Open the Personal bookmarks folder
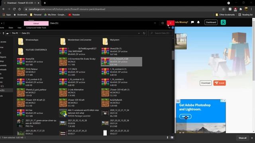The width and height of the screenshot is (255, 143). (36, 15)
